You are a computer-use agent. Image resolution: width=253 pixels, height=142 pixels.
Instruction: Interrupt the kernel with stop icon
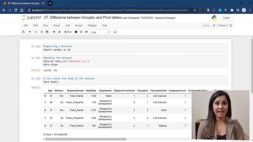[76, 32]
